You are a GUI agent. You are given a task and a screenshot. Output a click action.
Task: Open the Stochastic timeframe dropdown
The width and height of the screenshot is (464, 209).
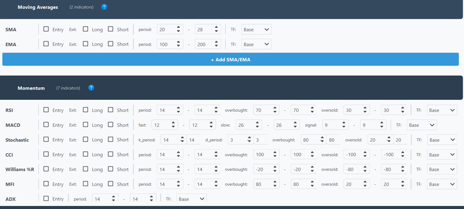point(442,140)
